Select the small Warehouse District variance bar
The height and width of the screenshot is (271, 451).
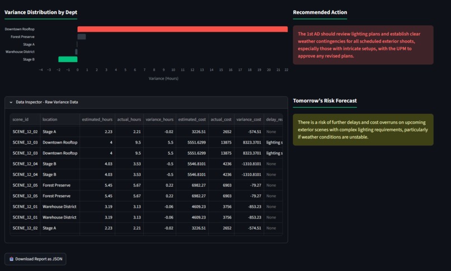[x=76, y=51]
